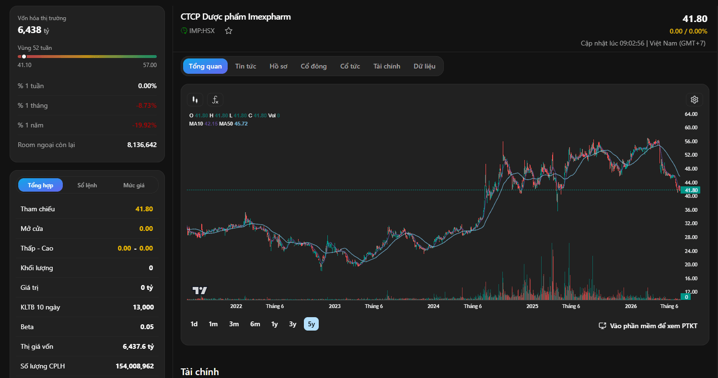The width and height of the screenshot is (718, 378).
Task: Open the Tin tức tab
Action: (x=245, y=66)
